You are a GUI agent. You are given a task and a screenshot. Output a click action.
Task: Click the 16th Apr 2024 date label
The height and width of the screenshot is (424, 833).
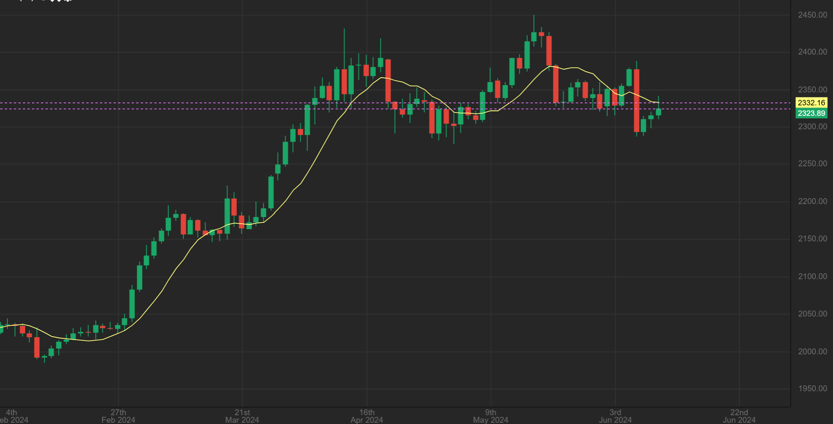[x=367, y=416]
